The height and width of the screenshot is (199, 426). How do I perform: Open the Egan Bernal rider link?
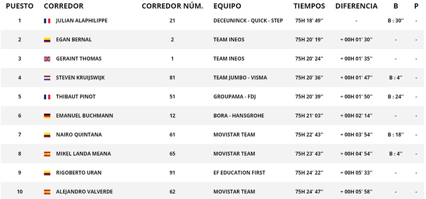coord(74,40)
